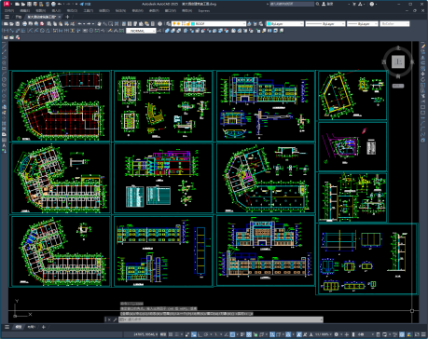Open Layer Properties Manager icon
Screen dimensions: 428x339
click(168, 23)
